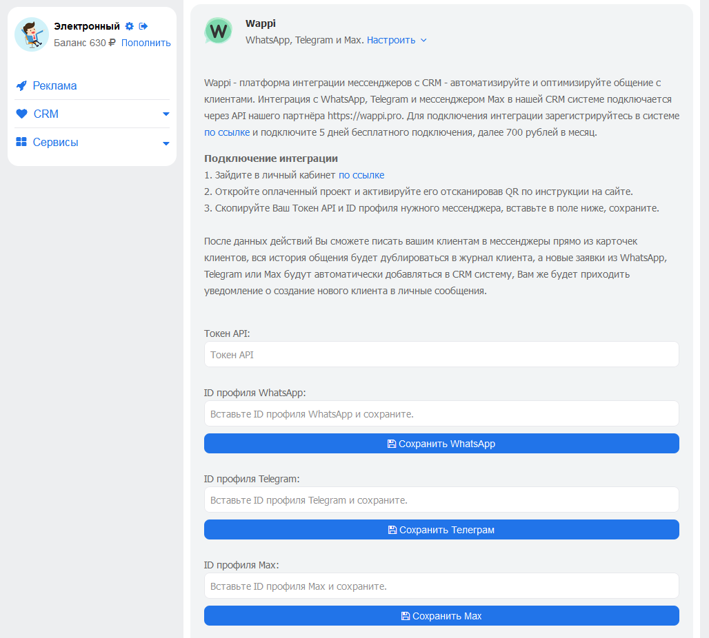Click the Telegram profile ID field
This screenshot has width=709, height=638.
click(441, 500)
